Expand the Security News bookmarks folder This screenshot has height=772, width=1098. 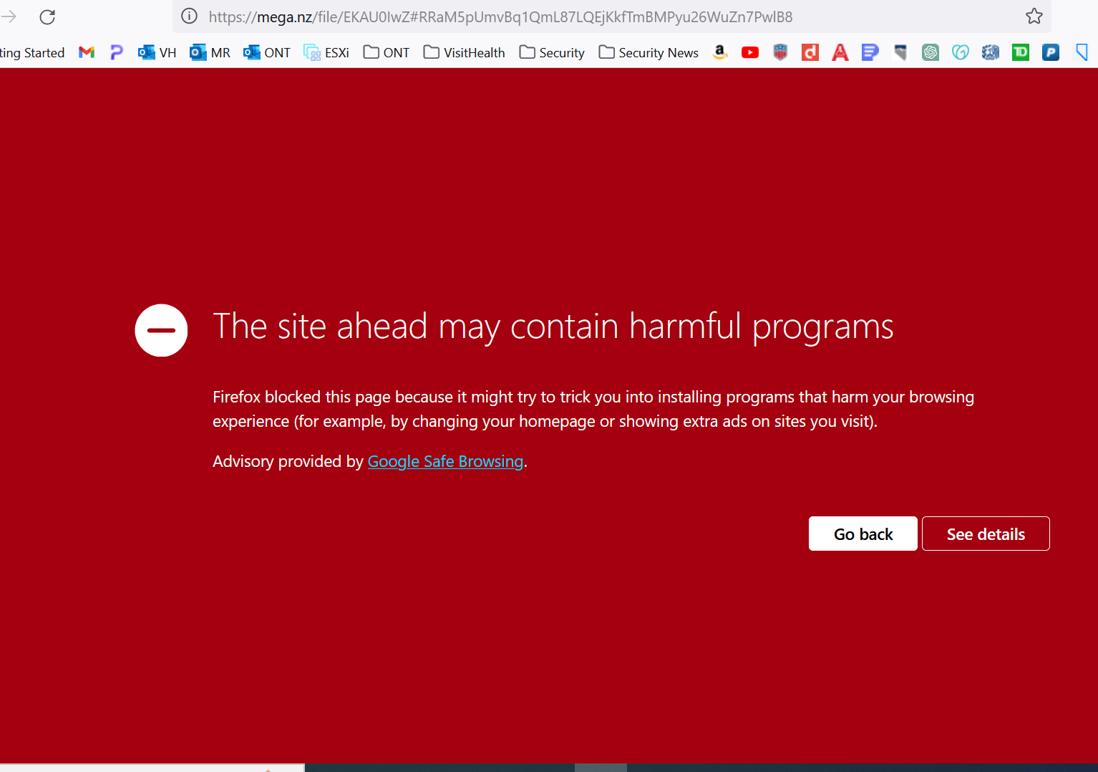(x=648, y=52)
